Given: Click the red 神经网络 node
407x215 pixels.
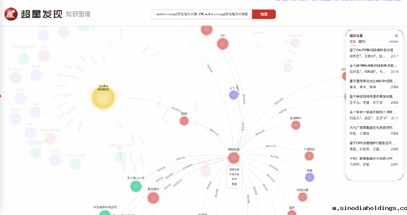Looking at the screenshot, I should (234, 158).
